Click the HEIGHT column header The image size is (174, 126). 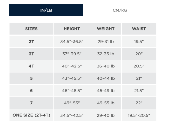(72, 29)
